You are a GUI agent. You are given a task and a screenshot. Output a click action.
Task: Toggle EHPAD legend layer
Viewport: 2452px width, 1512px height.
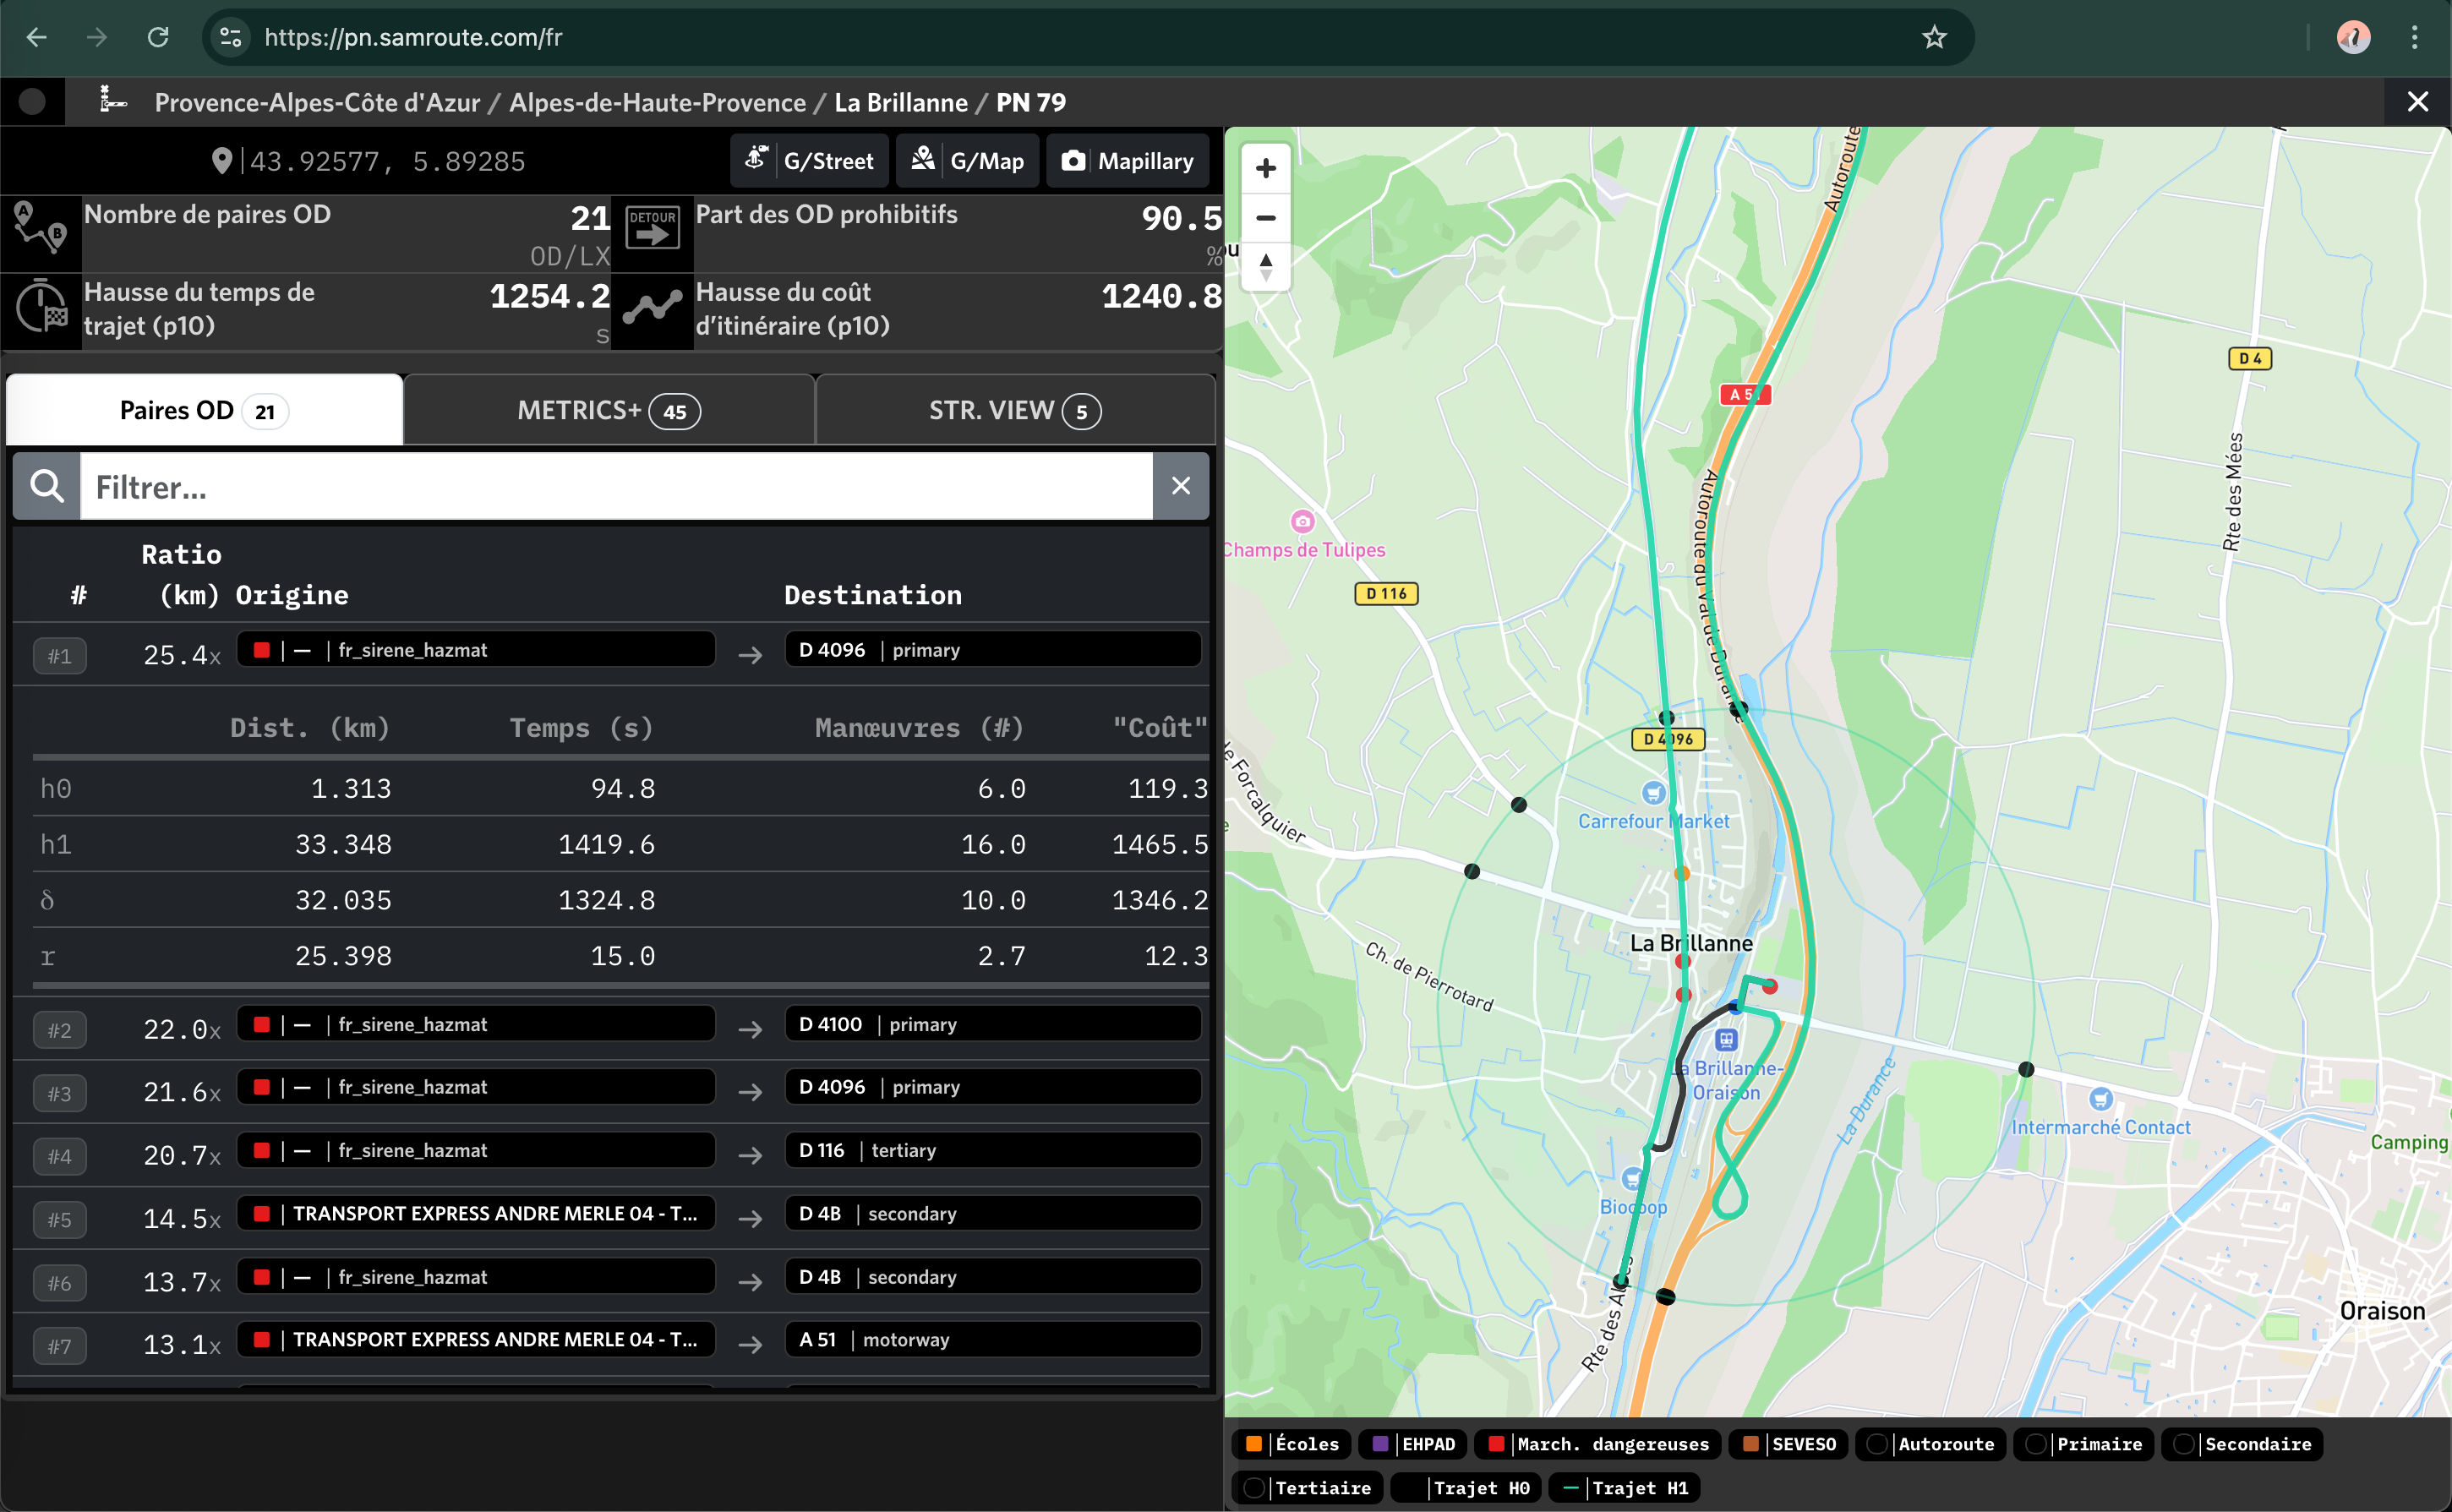[x=1413, y=1444]
